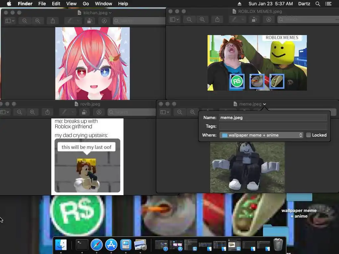Open the Window menu

click(x=103, y=4)
